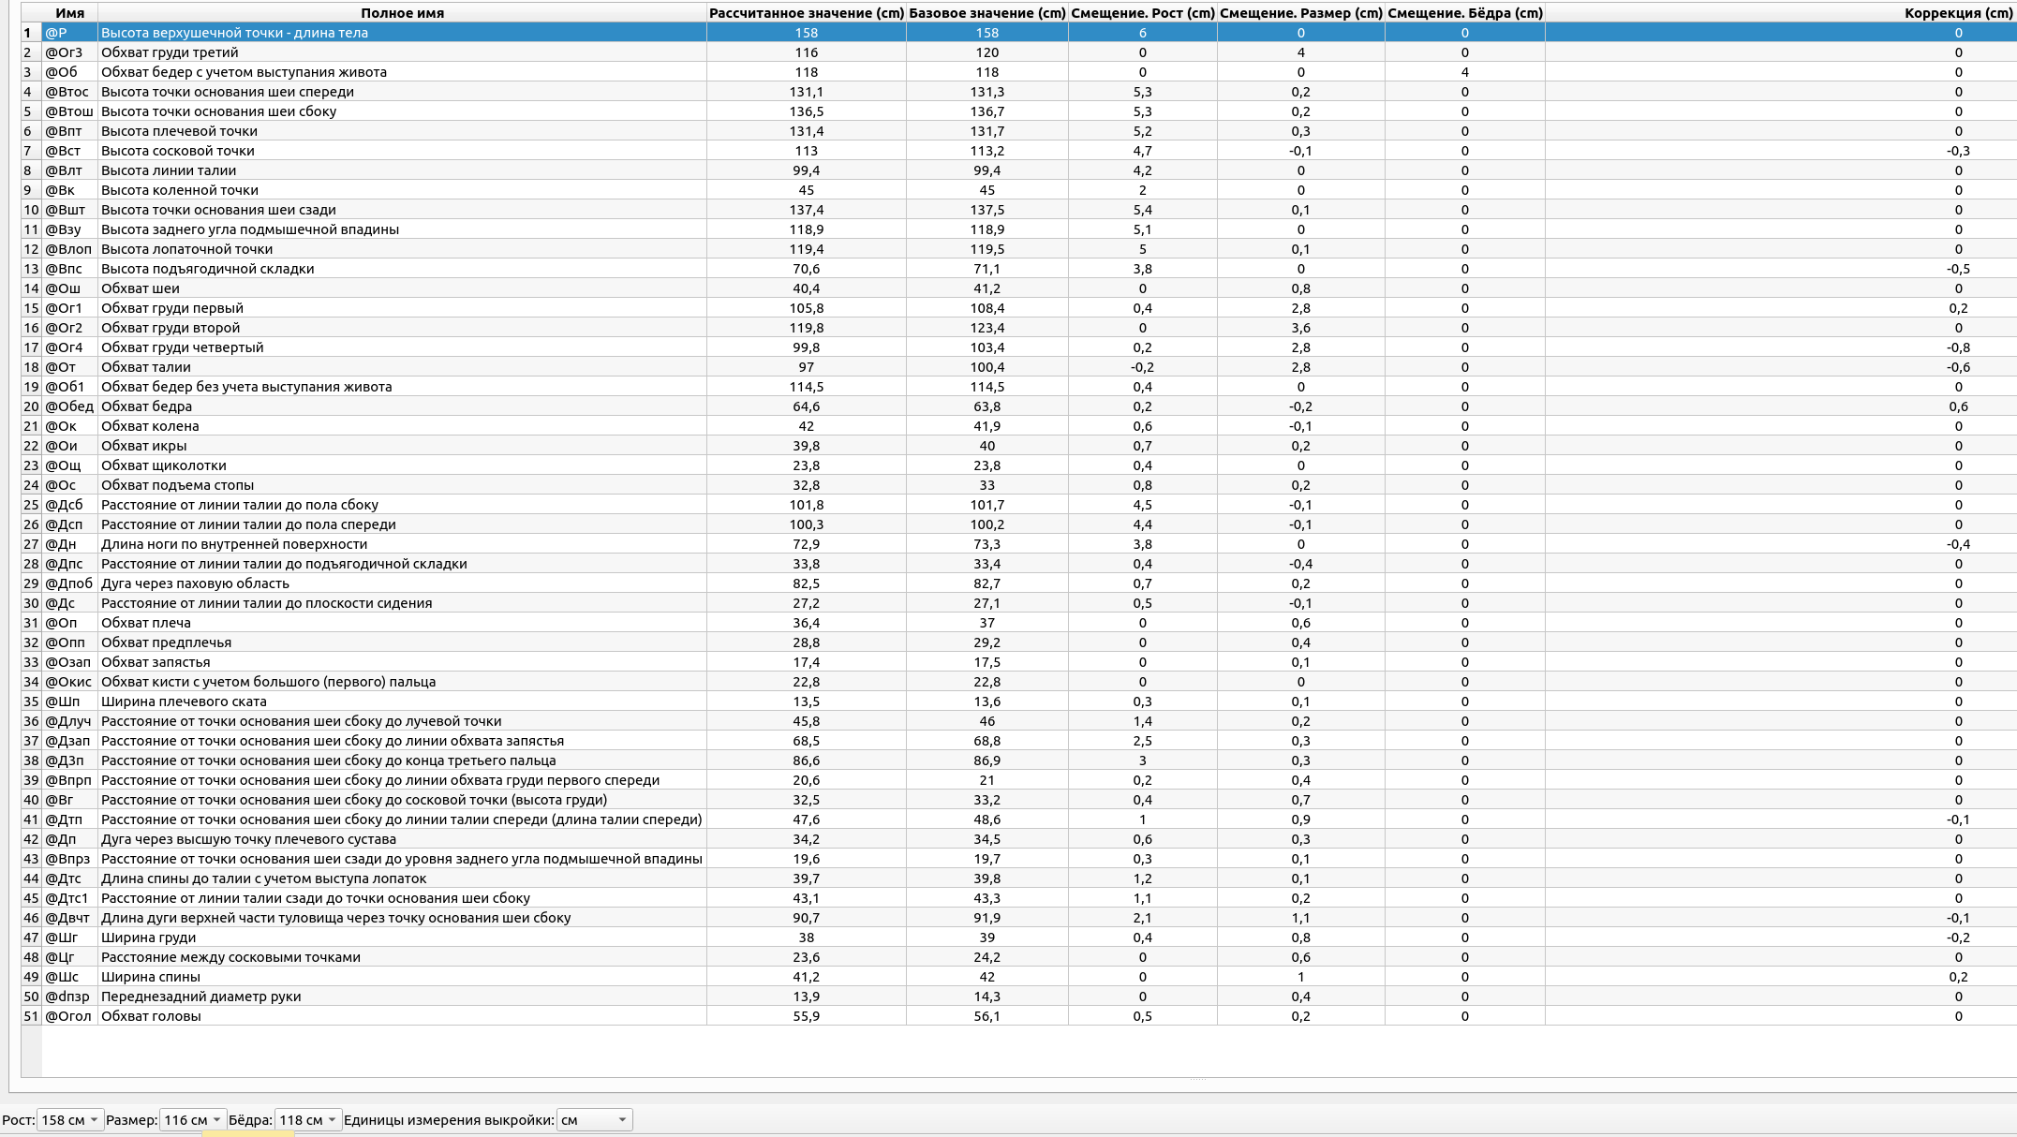Viewport: 2017px width, 1137px height.
Task: Click the Коррекция column header
Action: click(1781, 13)
